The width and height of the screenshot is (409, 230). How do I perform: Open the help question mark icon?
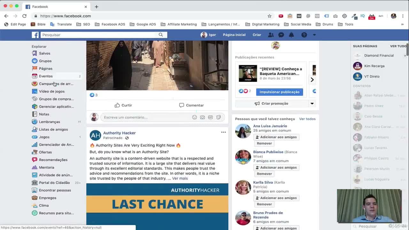pyautogui.click(x=304, y=35)
